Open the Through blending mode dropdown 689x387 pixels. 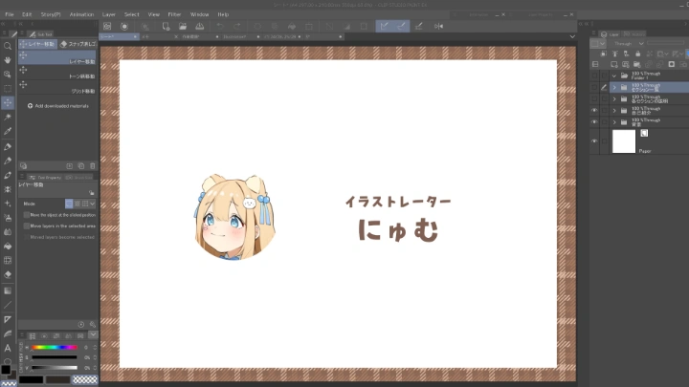click(629, 43)
